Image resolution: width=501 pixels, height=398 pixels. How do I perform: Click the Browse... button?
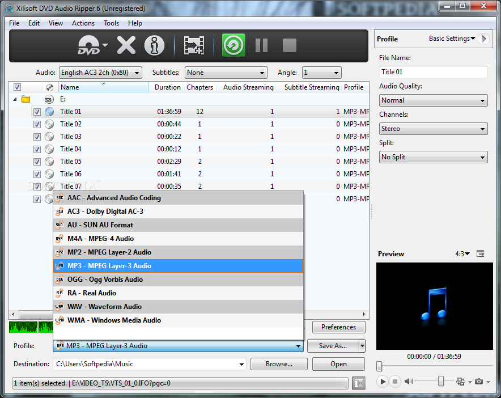click(279, 364)
